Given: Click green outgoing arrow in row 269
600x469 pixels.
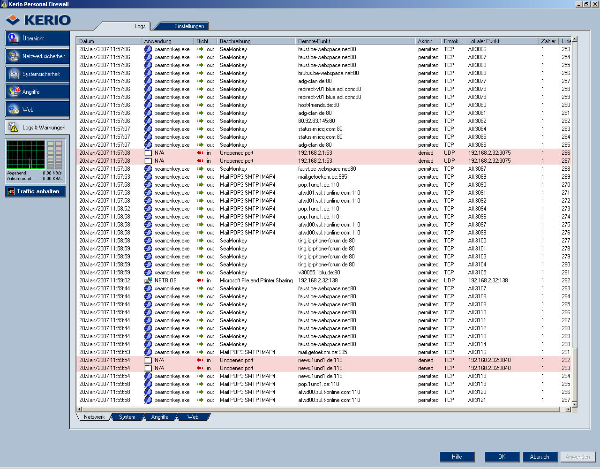Looking at the screenshot, I should click(x=200, y=177).
